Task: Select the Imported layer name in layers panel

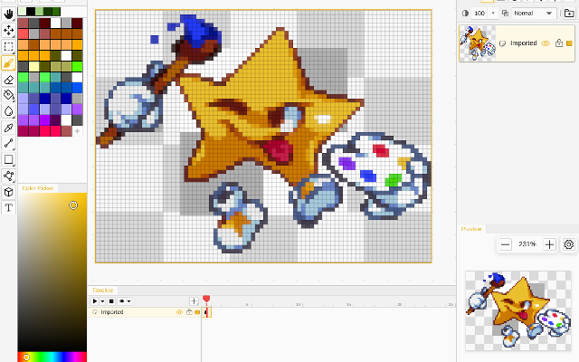Action: [524, 43]
